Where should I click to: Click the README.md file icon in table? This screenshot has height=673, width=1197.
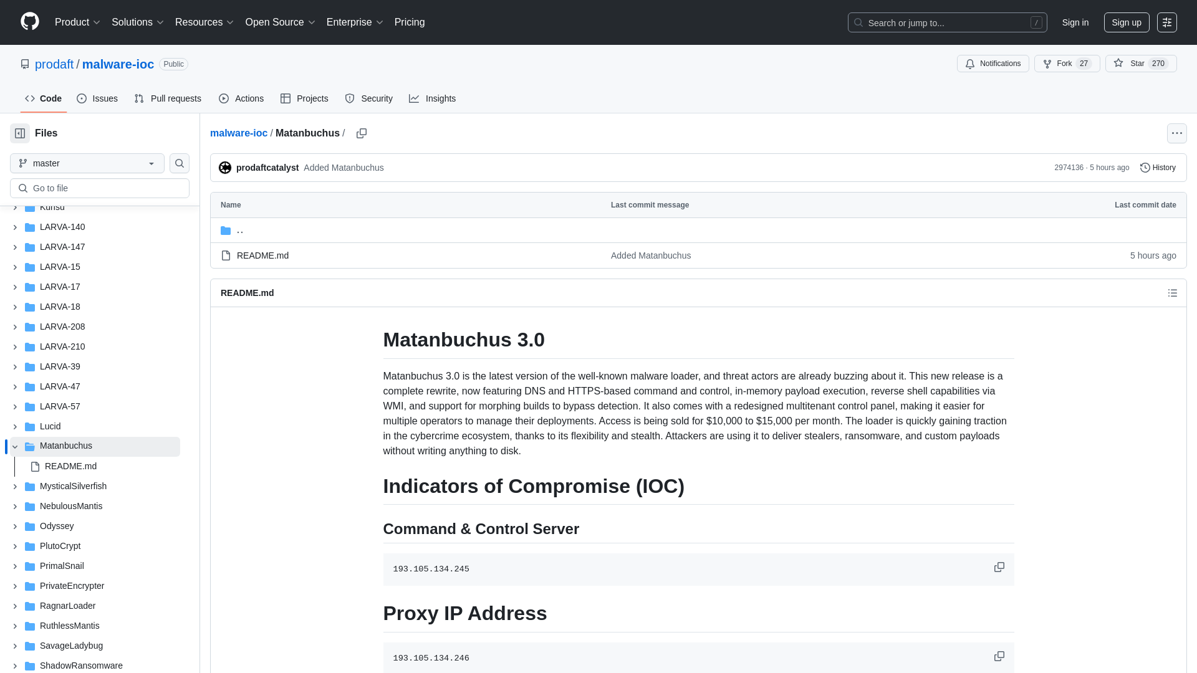226,255
